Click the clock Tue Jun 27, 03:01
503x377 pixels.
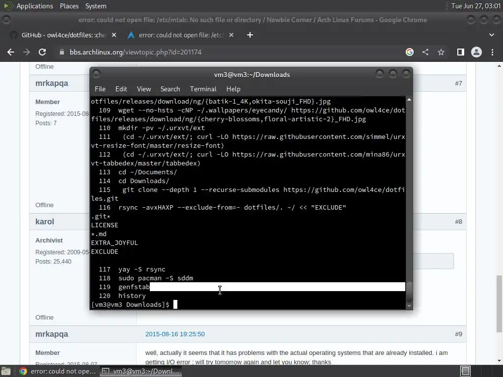click(x=475, y=6)
